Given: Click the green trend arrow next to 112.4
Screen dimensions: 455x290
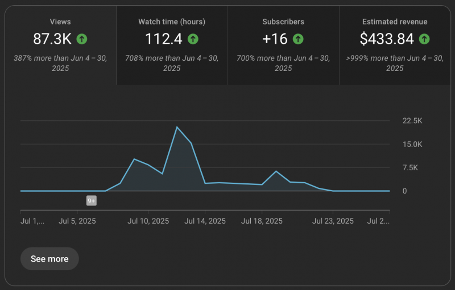Looking at the screenshot, I should (193, 39).
